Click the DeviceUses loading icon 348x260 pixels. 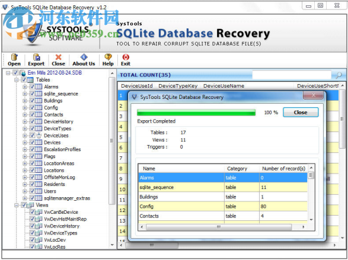point(39,135)
